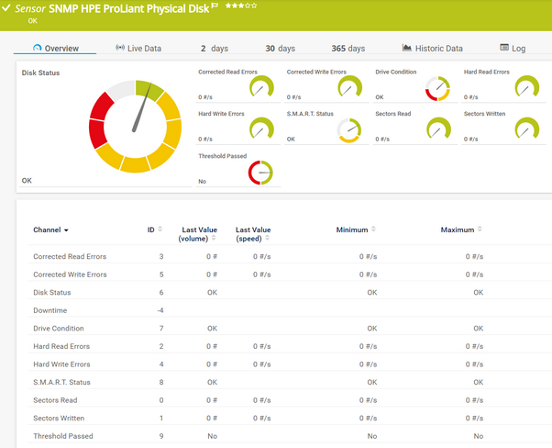The width and height of the screenshot is (552, 448).
Task: Switch to the Live Data tab
Action: [x=138, y=48]
